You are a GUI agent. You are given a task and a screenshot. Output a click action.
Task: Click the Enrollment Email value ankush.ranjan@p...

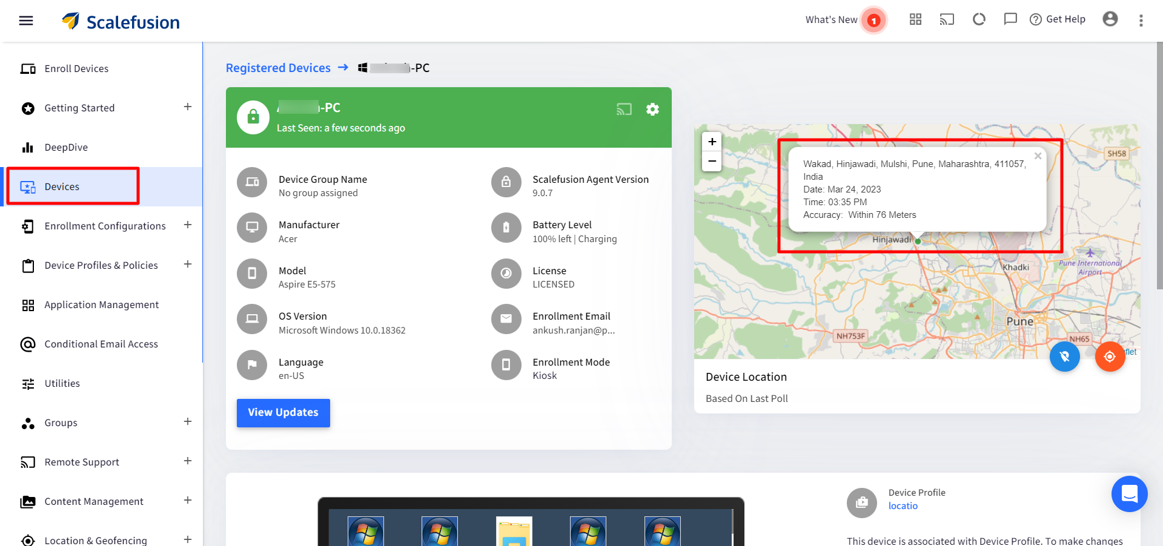tap(574, 331)
